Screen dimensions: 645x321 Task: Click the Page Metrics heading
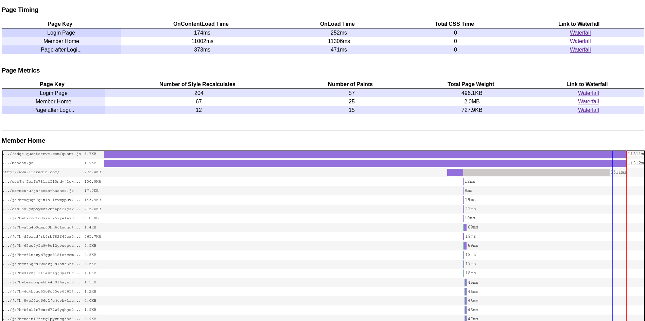(x=21, y=71)
